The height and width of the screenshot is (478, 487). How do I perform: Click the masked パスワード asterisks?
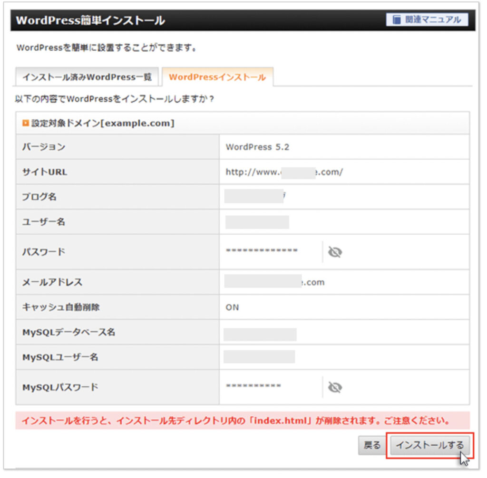coord(262,250)
